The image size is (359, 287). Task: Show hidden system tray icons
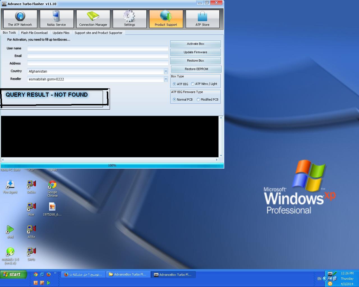325,279
